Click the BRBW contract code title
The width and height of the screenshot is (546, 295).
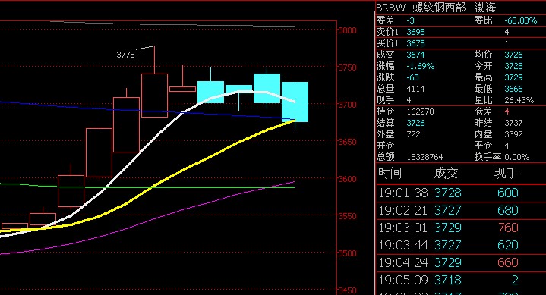tap(391, 8)
